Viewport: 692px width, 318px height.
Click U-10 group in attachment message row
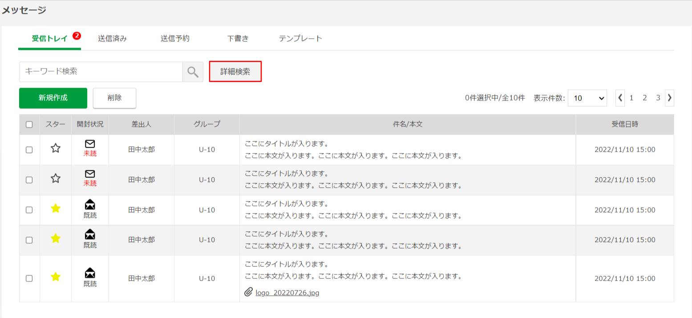(207, 278)
